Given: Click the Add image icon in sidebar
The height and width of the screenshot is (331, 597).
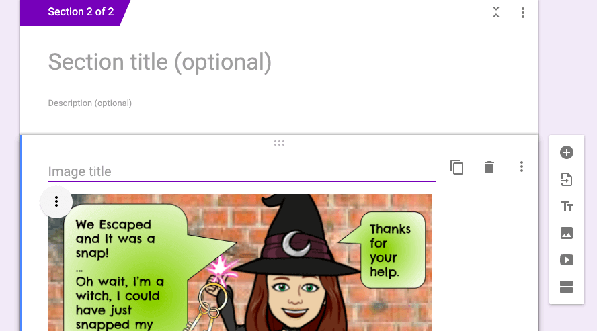Looking at the screenshot, I should click(x=567, y=233).
